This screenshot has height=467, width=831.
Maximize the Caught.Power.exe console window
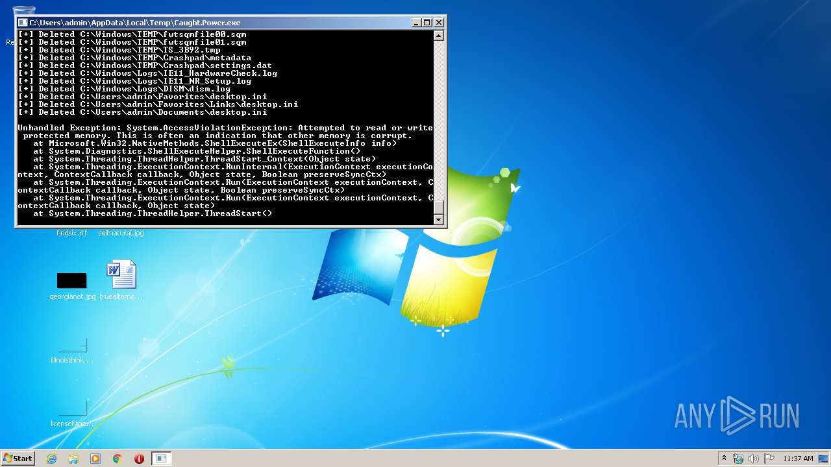(x=427, y=23)
